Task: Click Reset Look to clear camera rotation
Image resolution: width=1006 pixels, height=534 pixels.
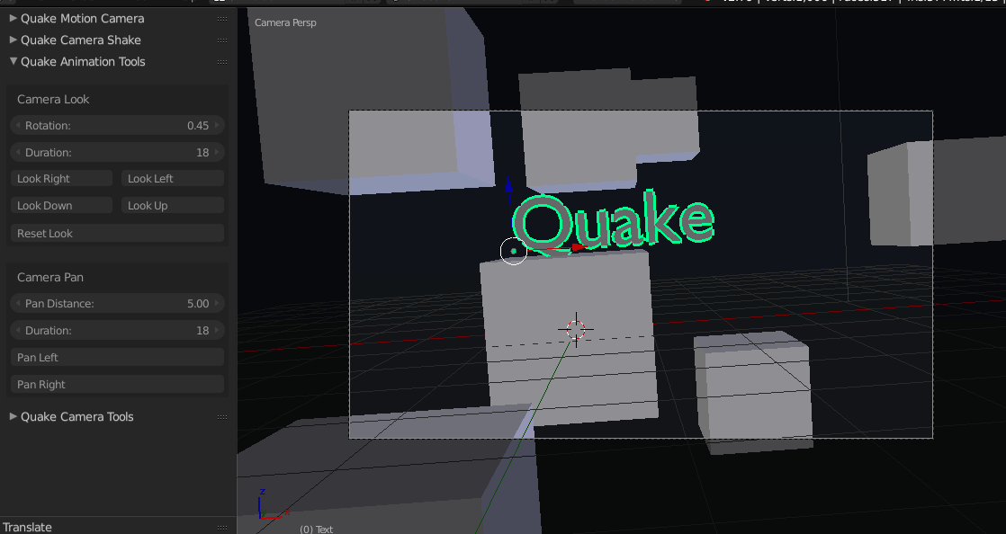Action: 117,233
